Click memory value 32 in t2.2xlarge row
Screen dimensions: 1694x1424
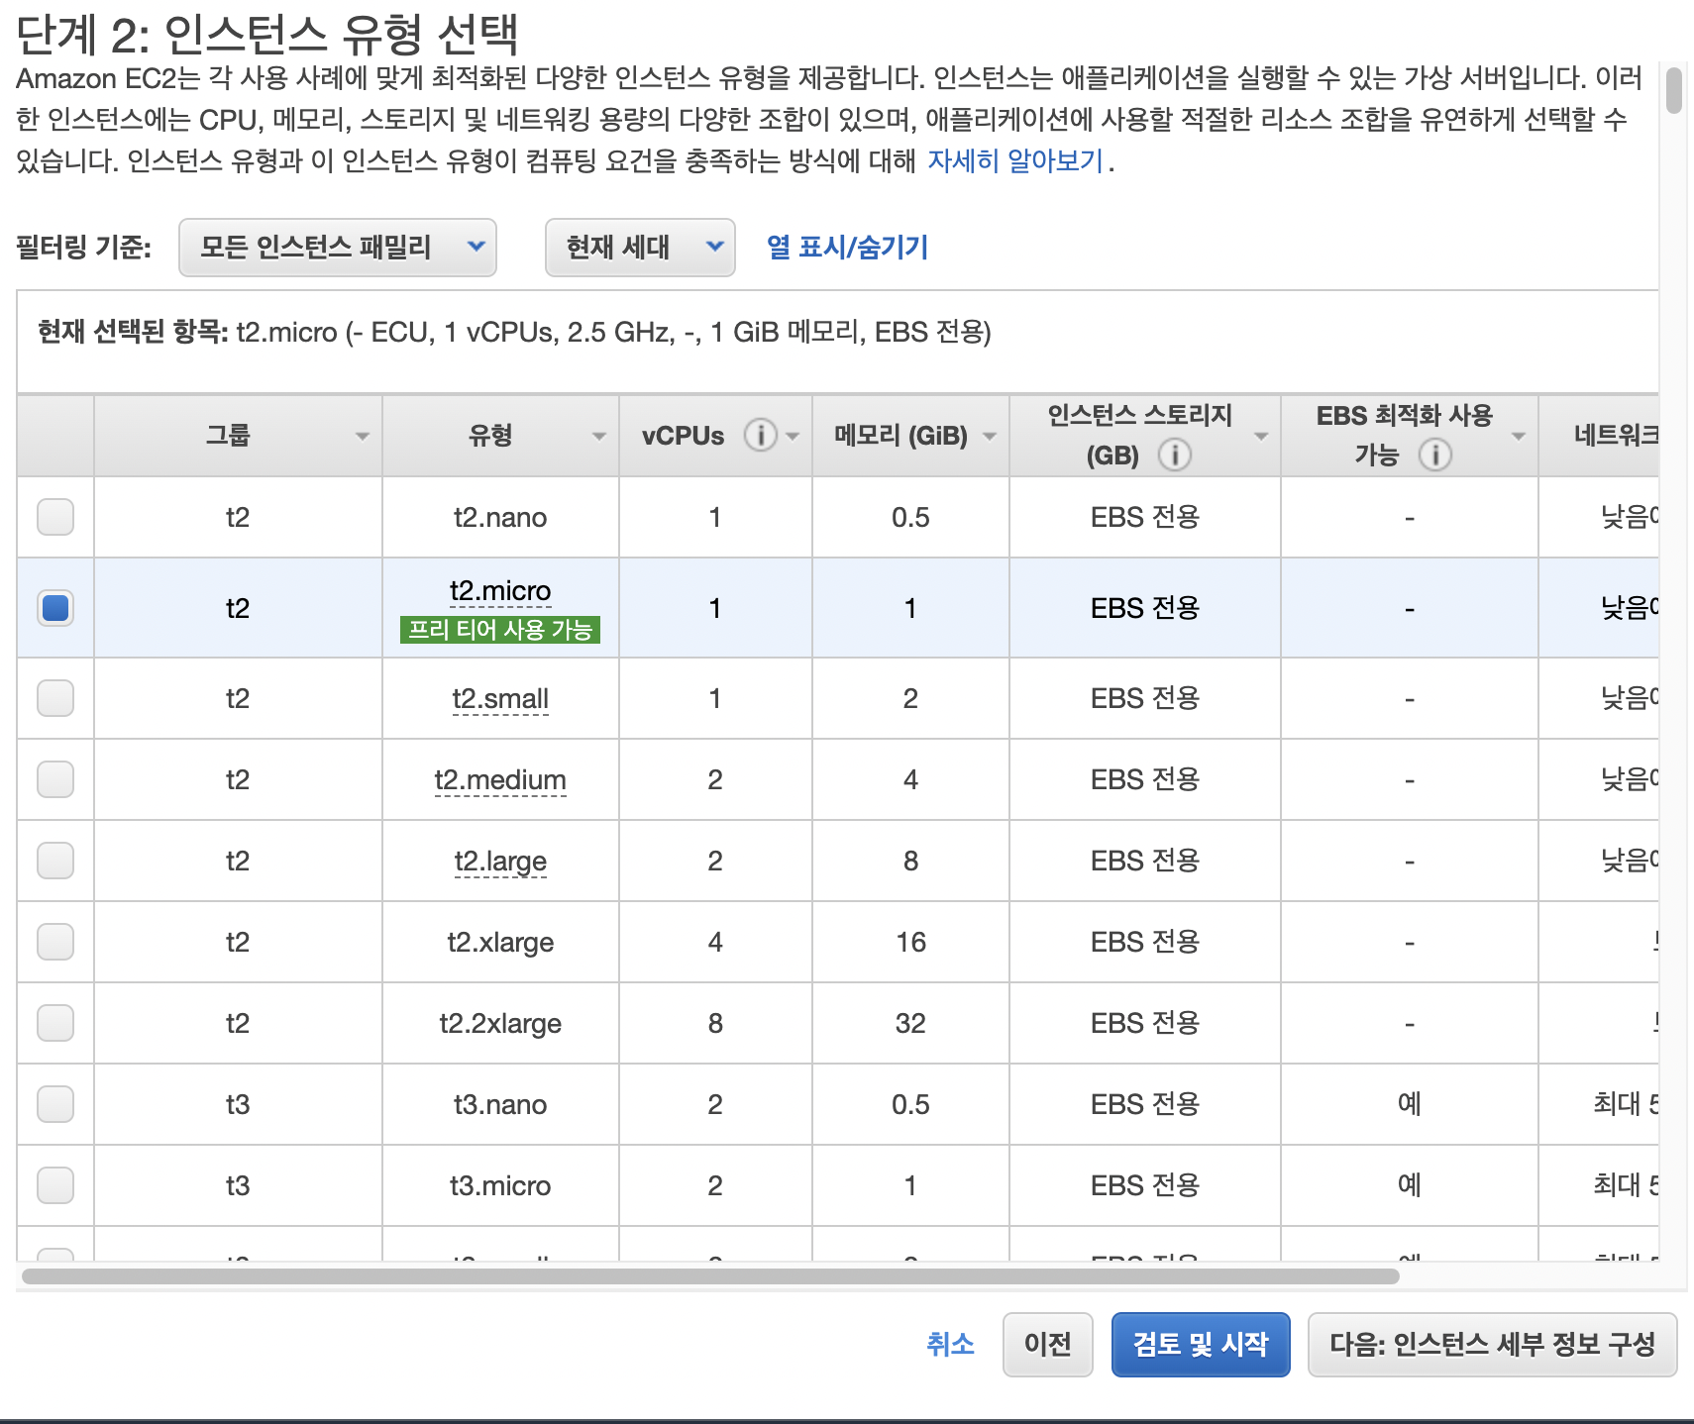[x=910, y=1023]
